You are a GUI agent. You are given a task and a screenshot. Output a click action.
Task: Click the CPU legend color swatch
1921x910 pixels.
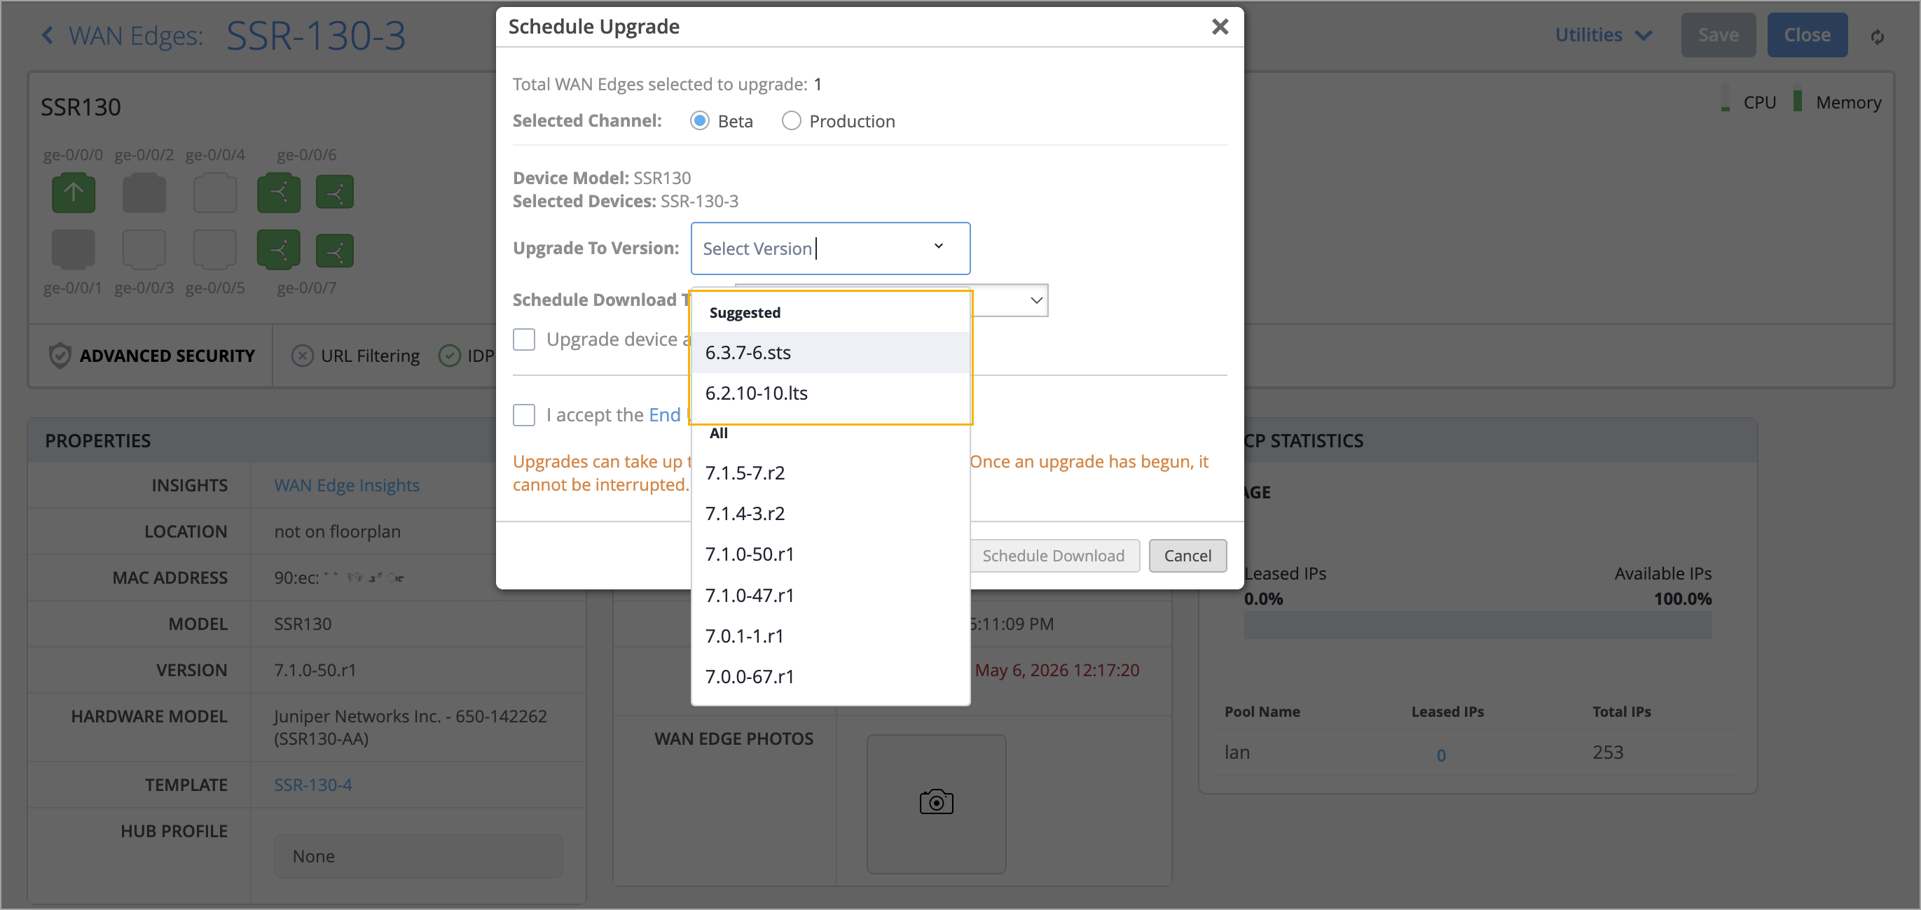point(1725,100)
